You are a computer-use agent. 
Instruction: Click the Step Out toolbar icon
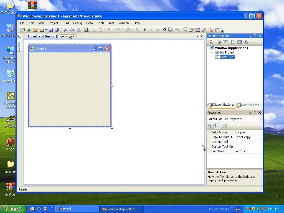coord(177,30)
